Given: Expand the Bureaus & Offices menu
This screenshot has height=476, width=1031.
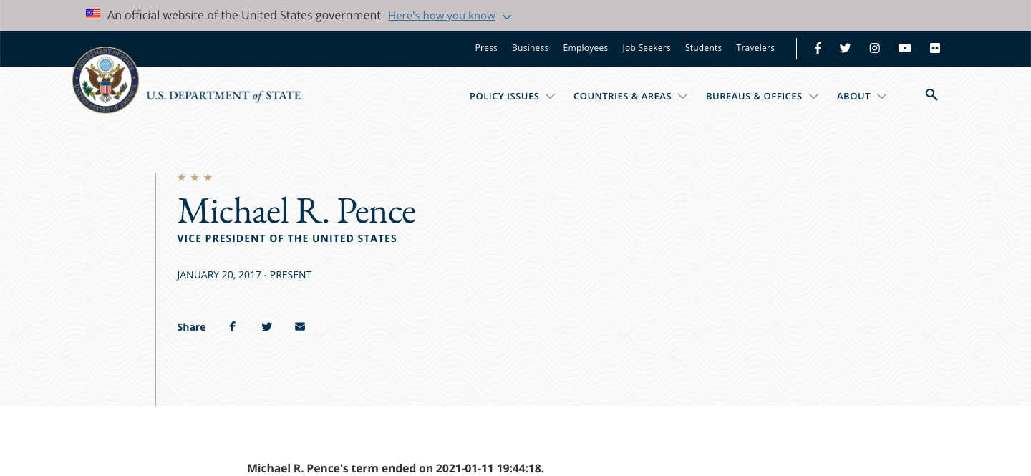Looking at the screenshot, I should [761, 96].
